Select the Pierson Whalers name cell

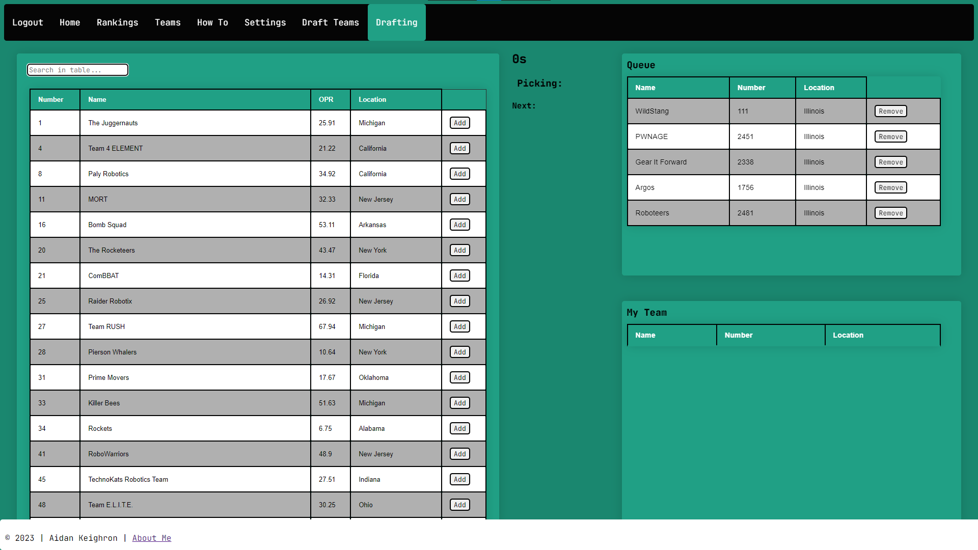tap(195, 352)
